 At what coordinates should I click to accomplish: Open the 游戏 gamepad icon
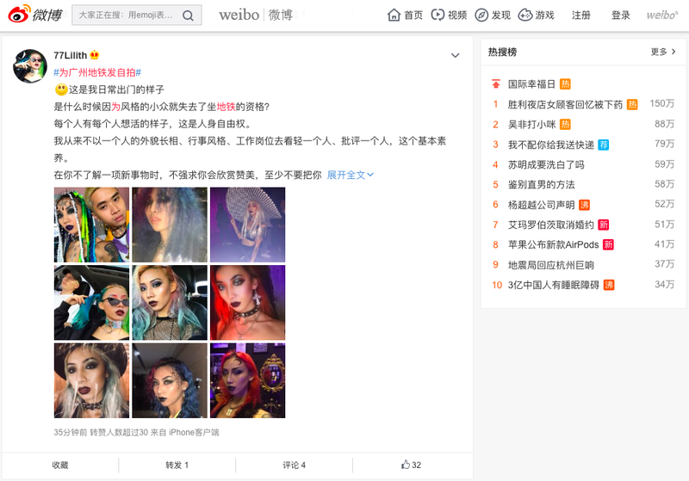click(525, 15)
